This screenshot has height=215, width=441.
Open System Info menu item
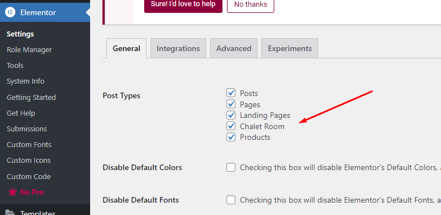[x=25, y=81]
